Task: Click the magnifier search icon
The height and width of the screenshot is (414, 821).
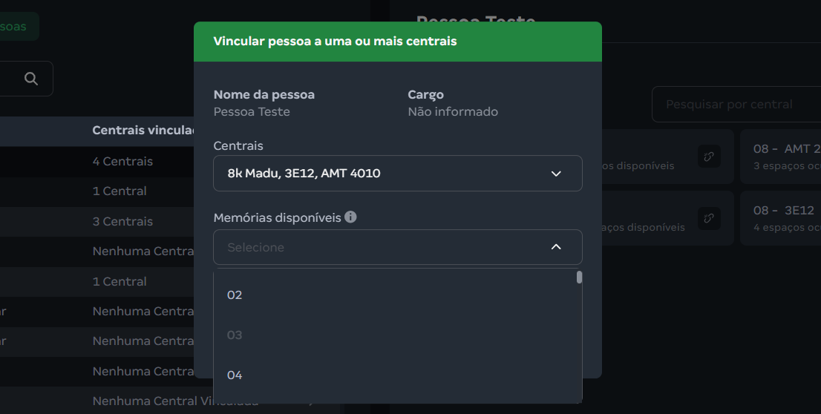Action: click(30, 79)
